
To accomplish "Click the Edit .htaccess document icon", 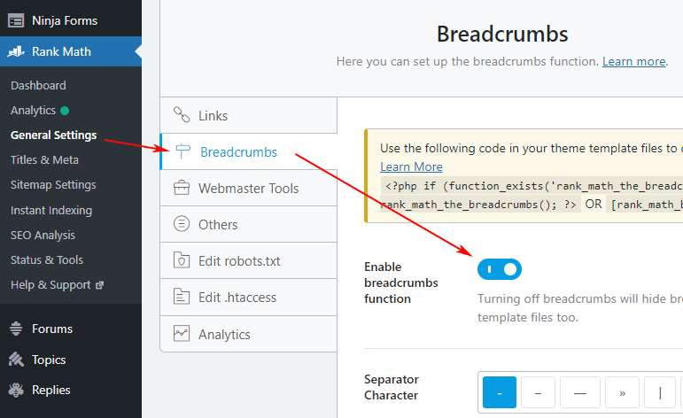I will coord(182,297).
